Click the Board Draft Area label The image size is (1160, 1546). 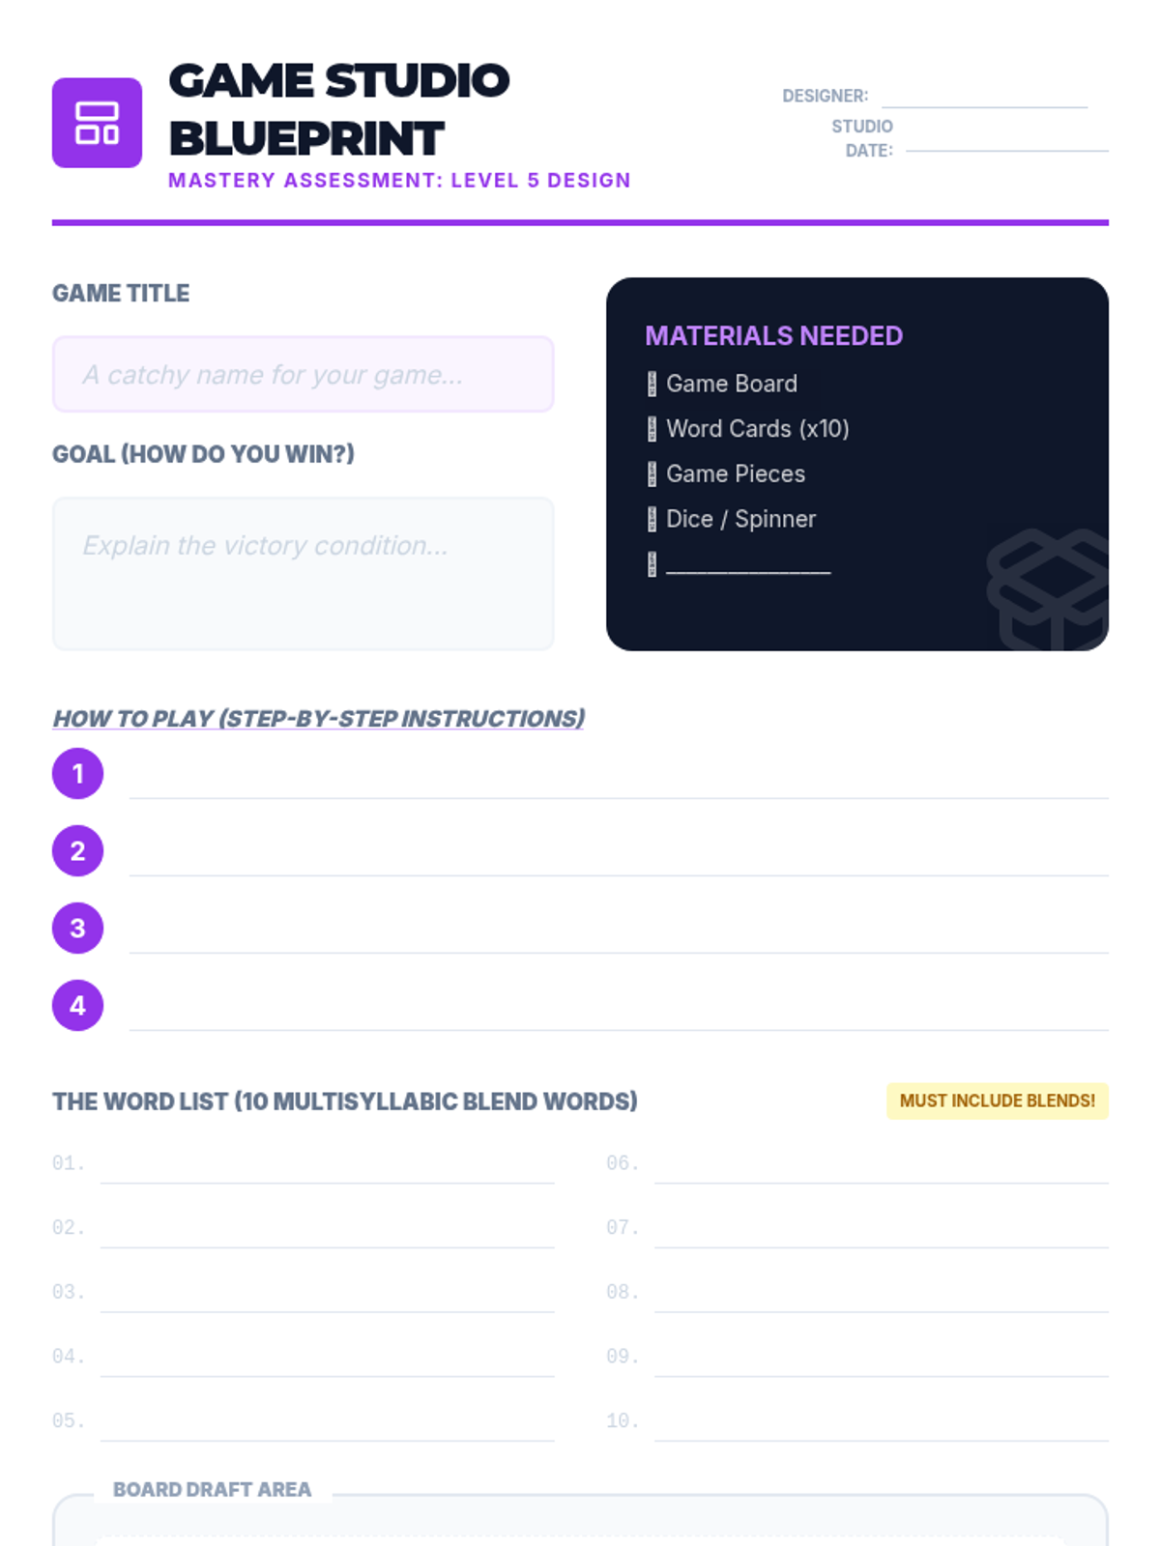212,1490
